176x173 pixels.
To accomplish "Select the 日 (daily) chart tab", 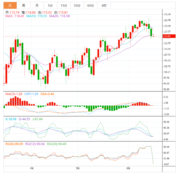I will tap(10, 5).
